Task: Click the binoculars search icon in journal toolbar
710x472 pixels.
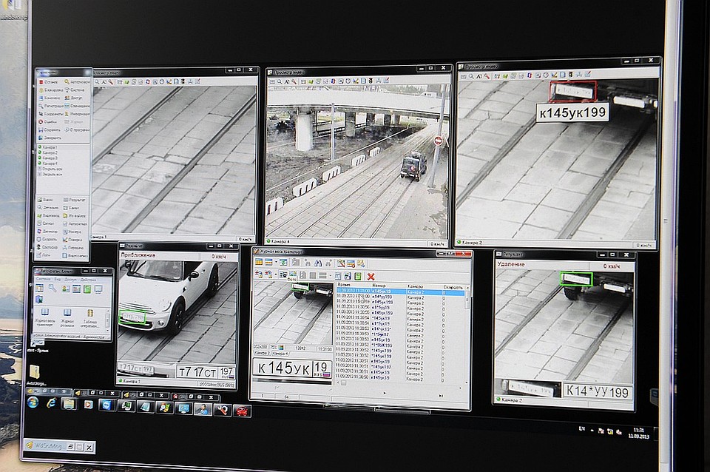Action: tap(318, 263)
